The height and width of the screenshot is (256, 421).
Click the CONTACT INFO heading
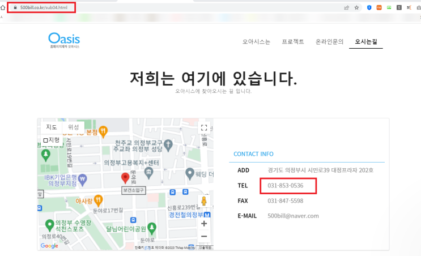click(253, 154)
